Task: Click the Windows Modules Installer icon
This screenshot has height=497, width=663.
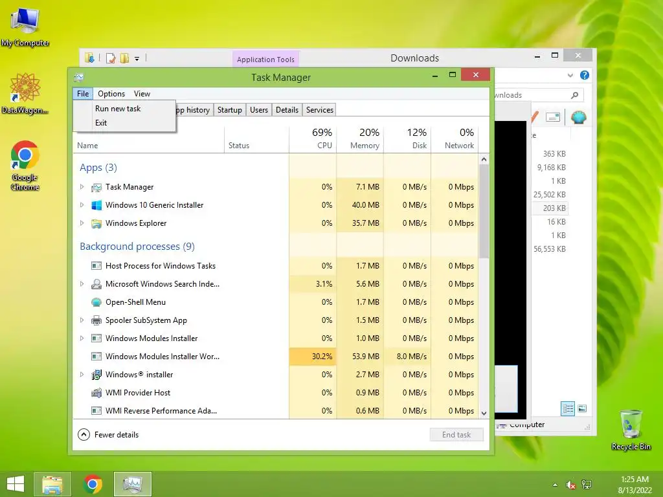Action: 96,338
